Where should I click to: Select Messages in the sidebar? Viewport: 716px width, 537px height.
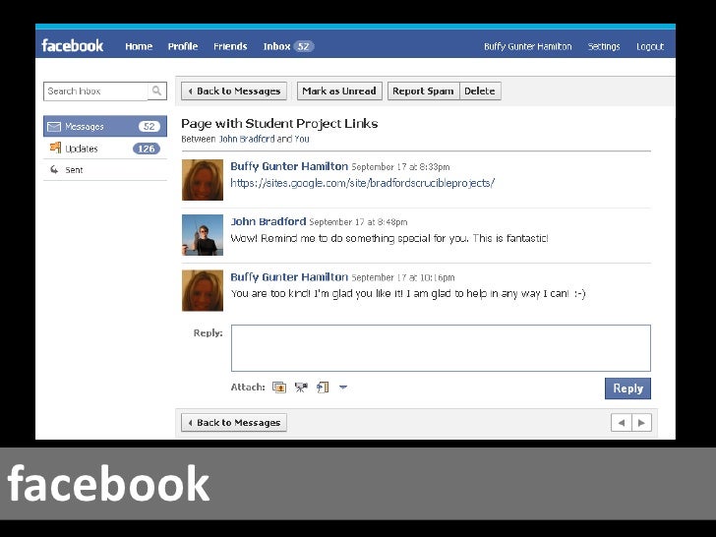click(105, 127)
